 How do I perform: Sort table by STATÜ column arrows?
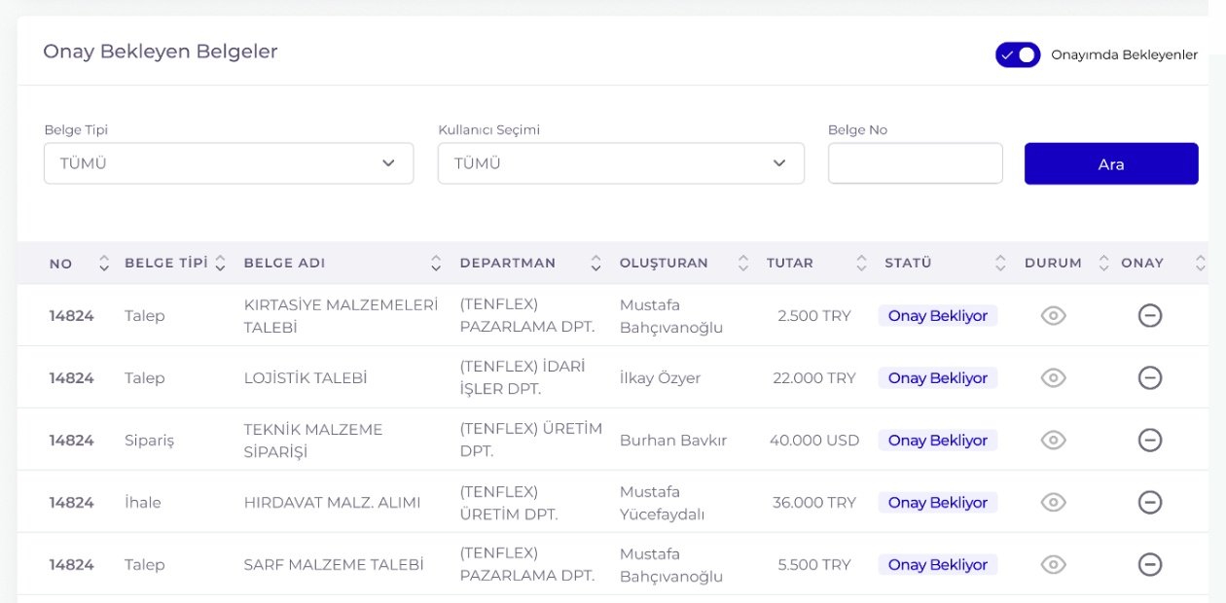coord(1000,263)
